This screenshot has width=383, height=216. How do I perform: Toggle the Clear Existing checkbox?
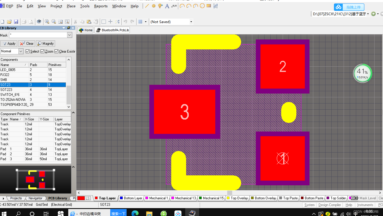coord(57,51)
